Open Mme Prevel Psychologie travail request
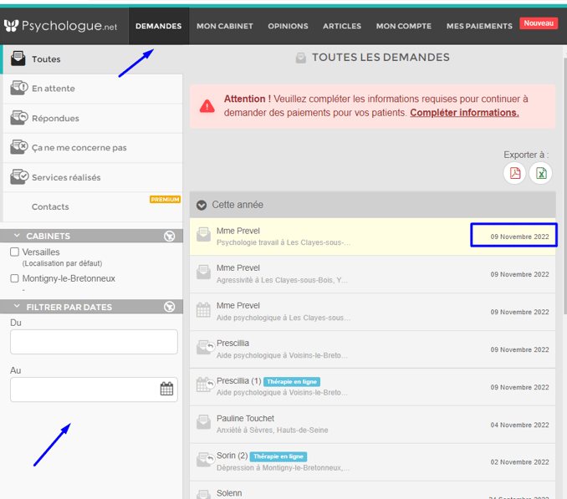Image resolution: width=567 pixels, height=499 pixels. pyautogui.click(x=372, y=237)
